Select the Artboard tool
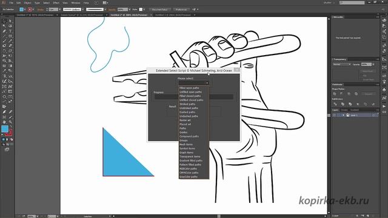This screenshot has height=218, width=388. point(4,117)
